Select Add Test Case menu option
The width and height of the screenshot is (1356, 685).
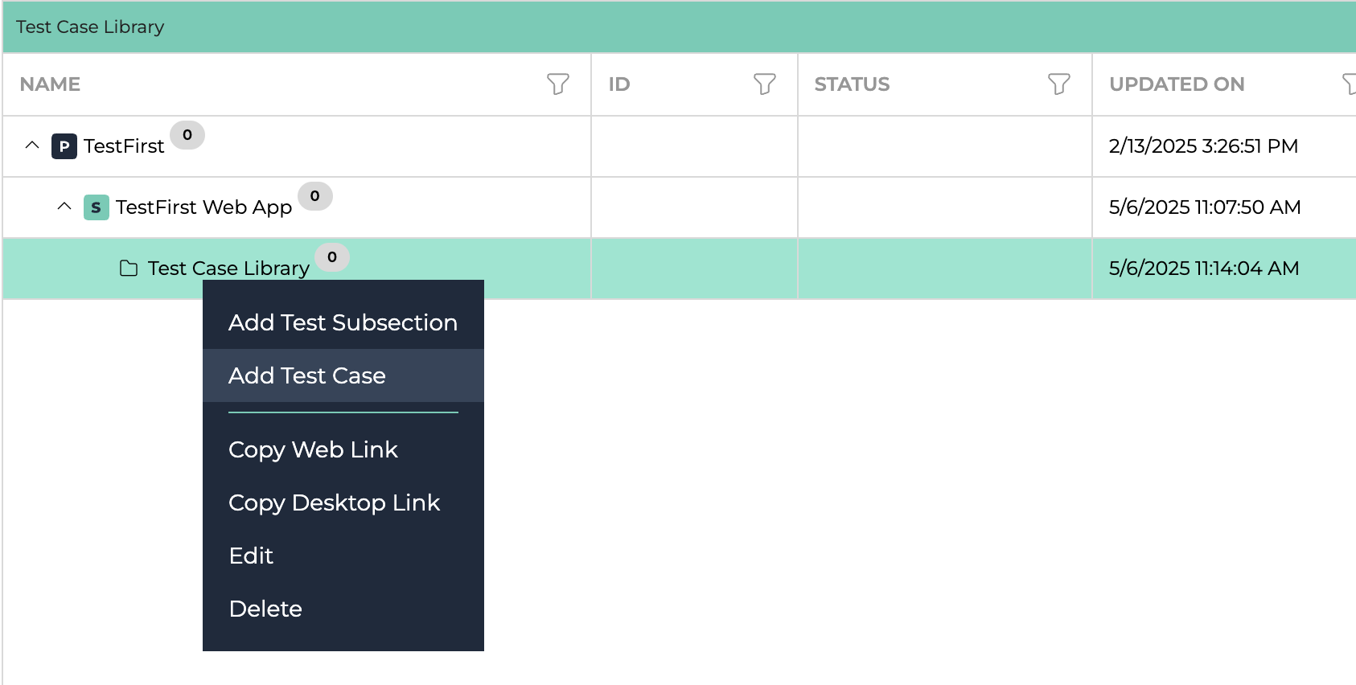tap(307, 375)
